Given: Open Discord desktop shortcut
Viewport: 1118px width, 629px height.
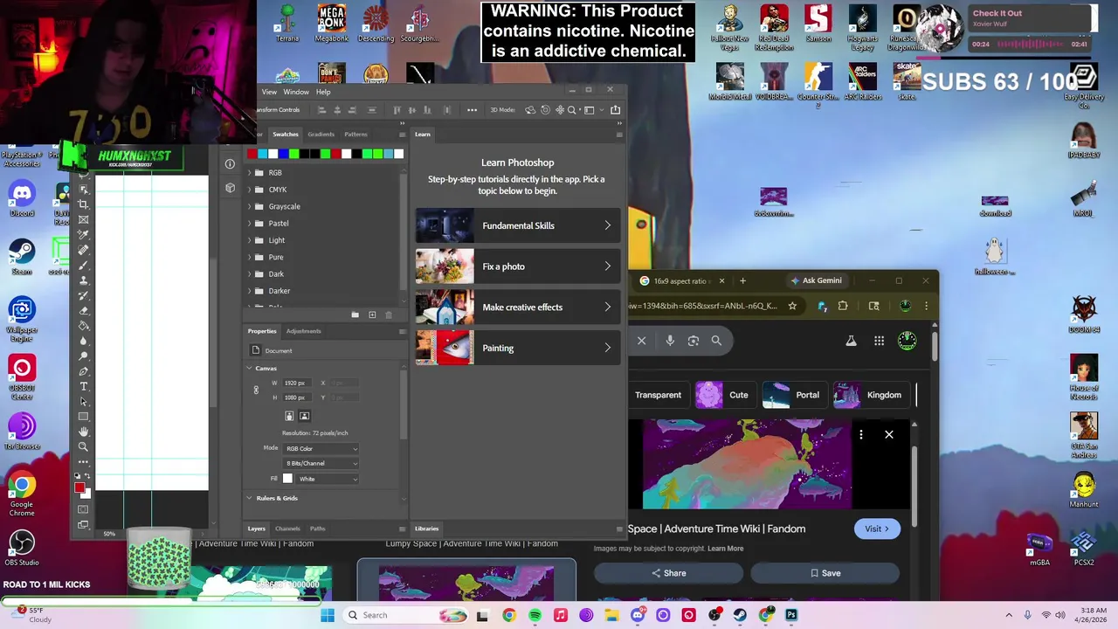Looking at the screenshot, I should pyautogui.click(x=22, y=198).
